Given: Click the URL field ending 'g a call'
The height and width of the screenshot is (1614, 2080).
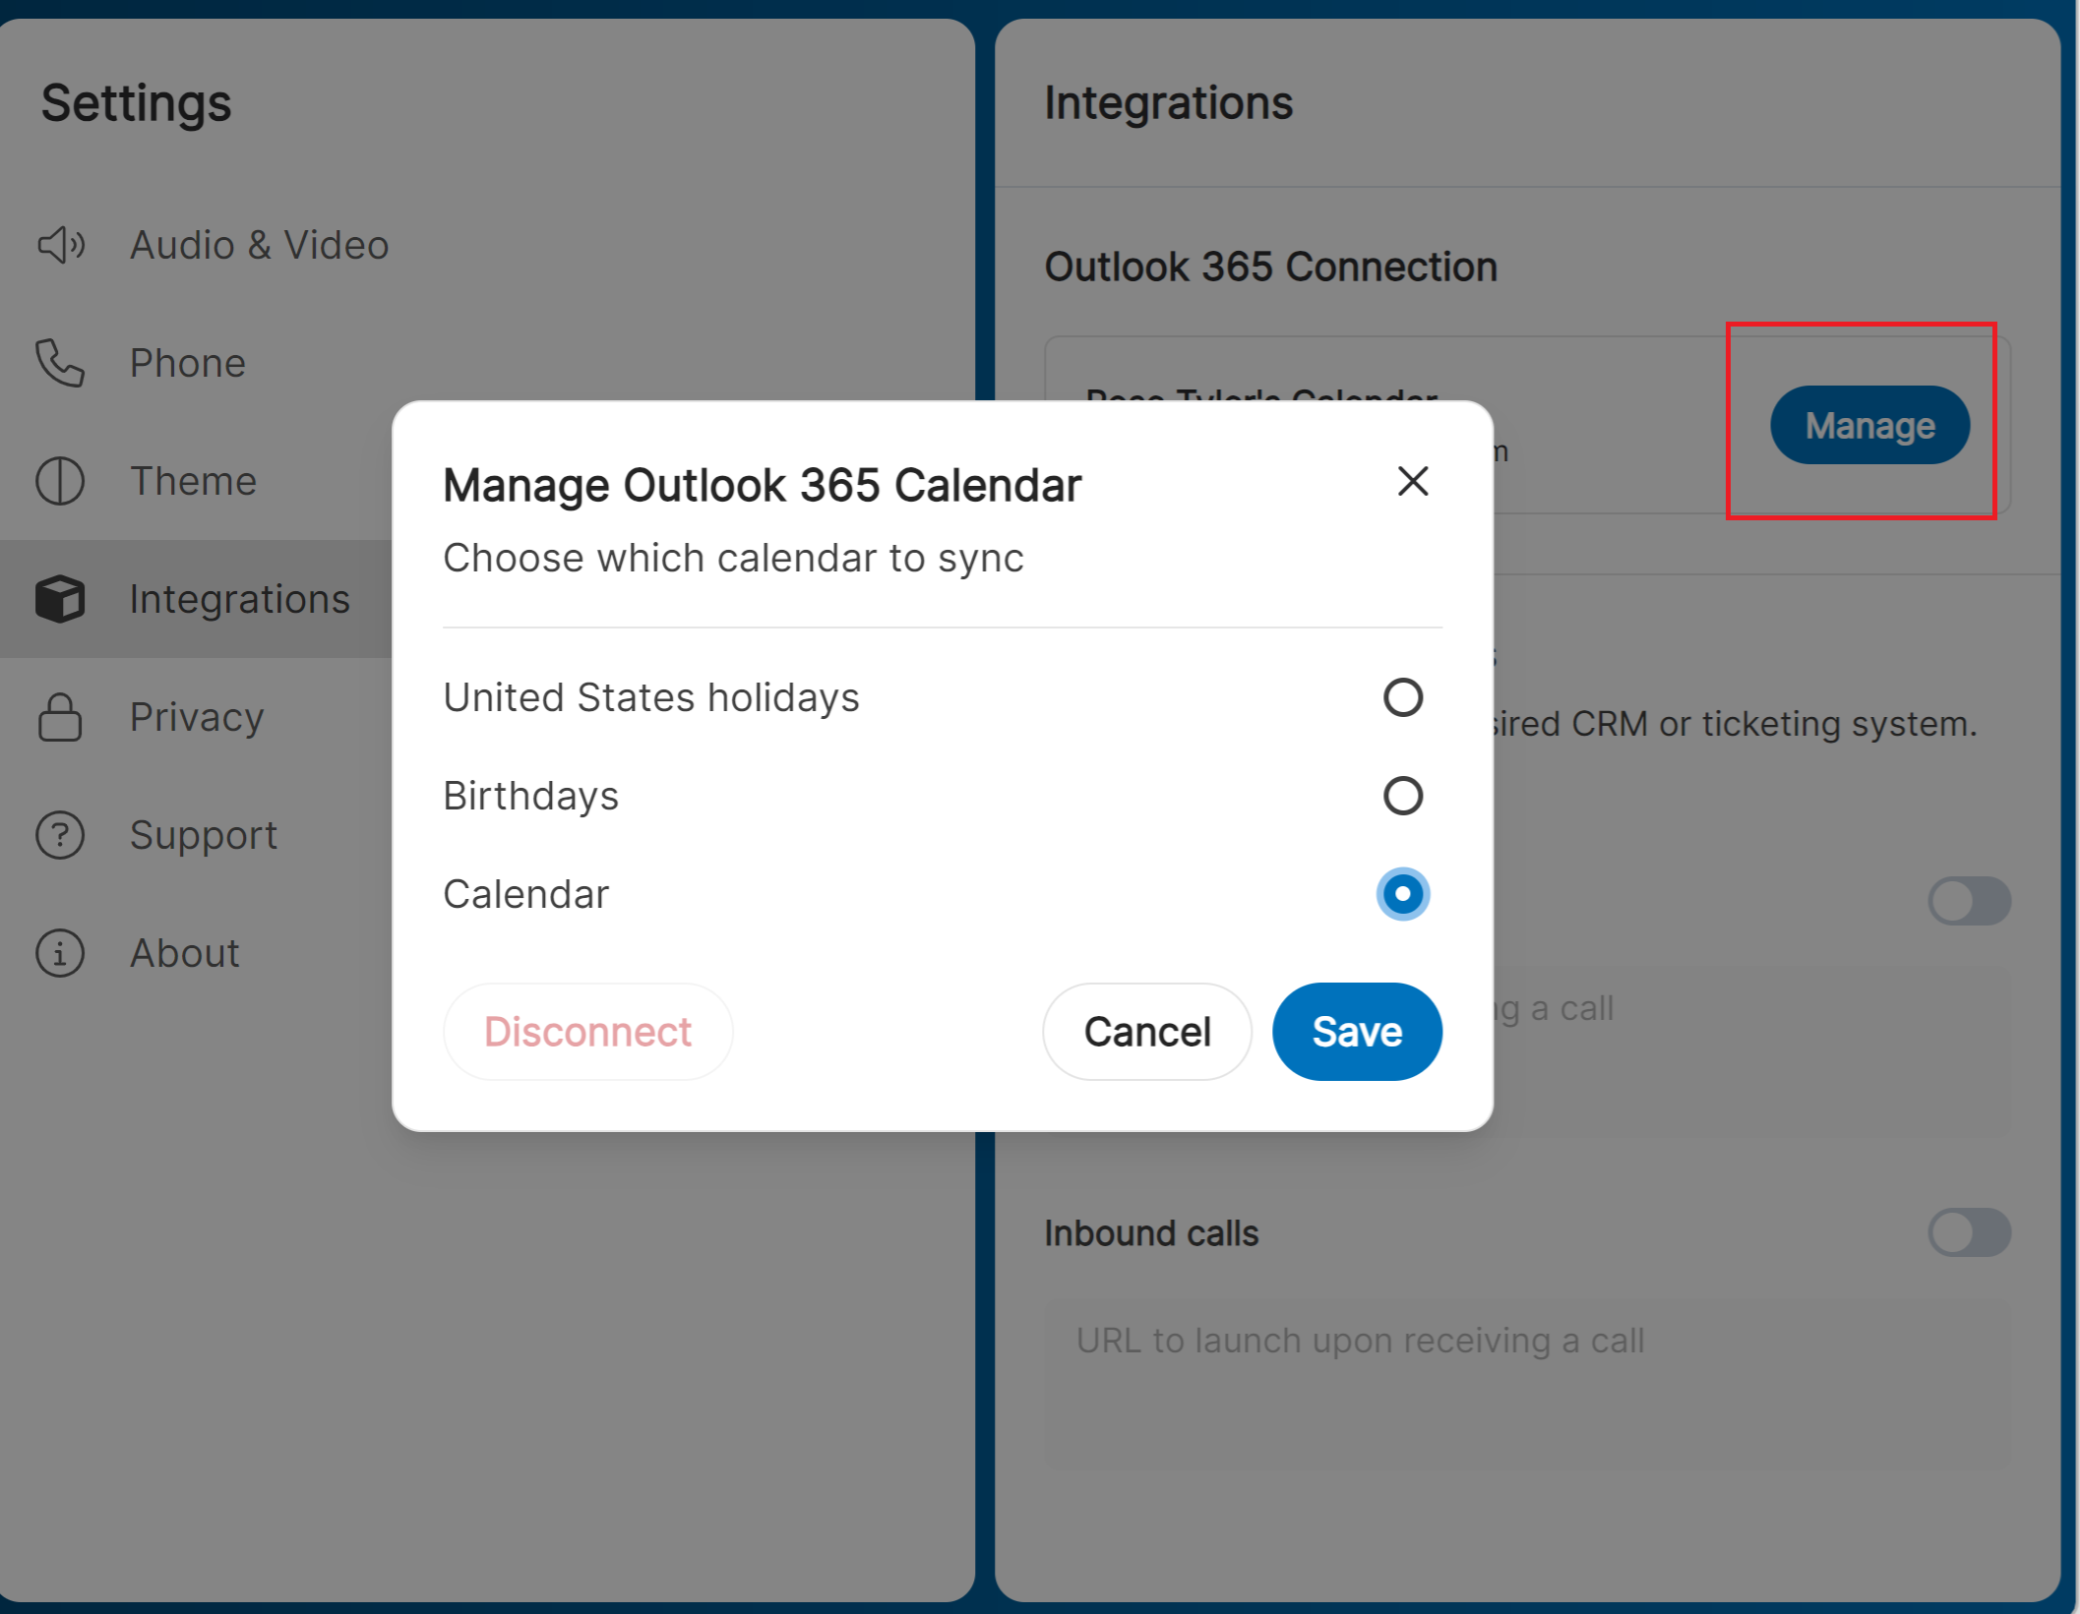Looking at the screenshot, I should 1751,1052.
